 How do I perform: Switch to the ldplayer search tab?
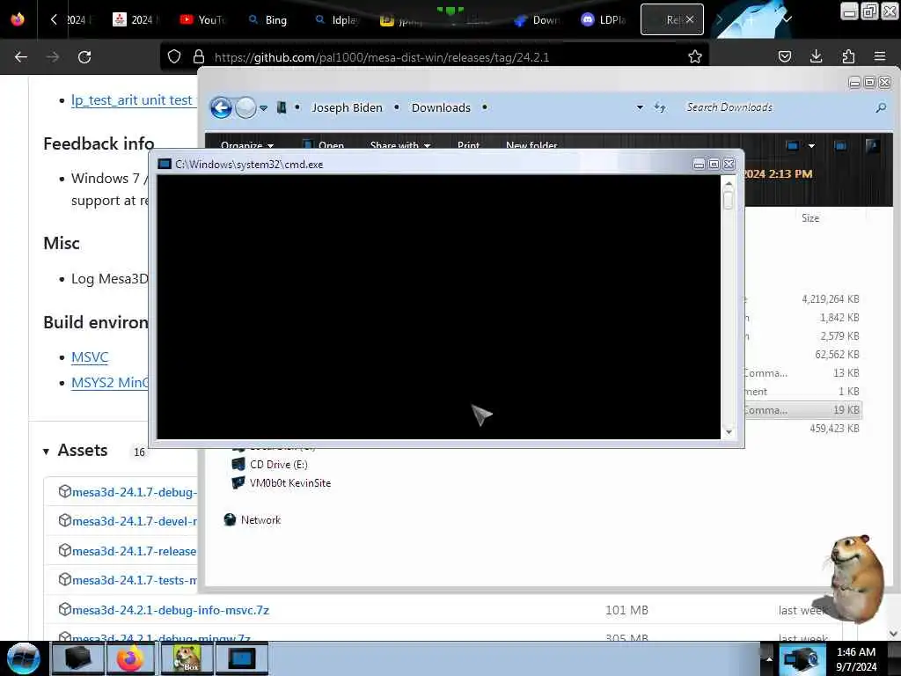click(337, 19)
